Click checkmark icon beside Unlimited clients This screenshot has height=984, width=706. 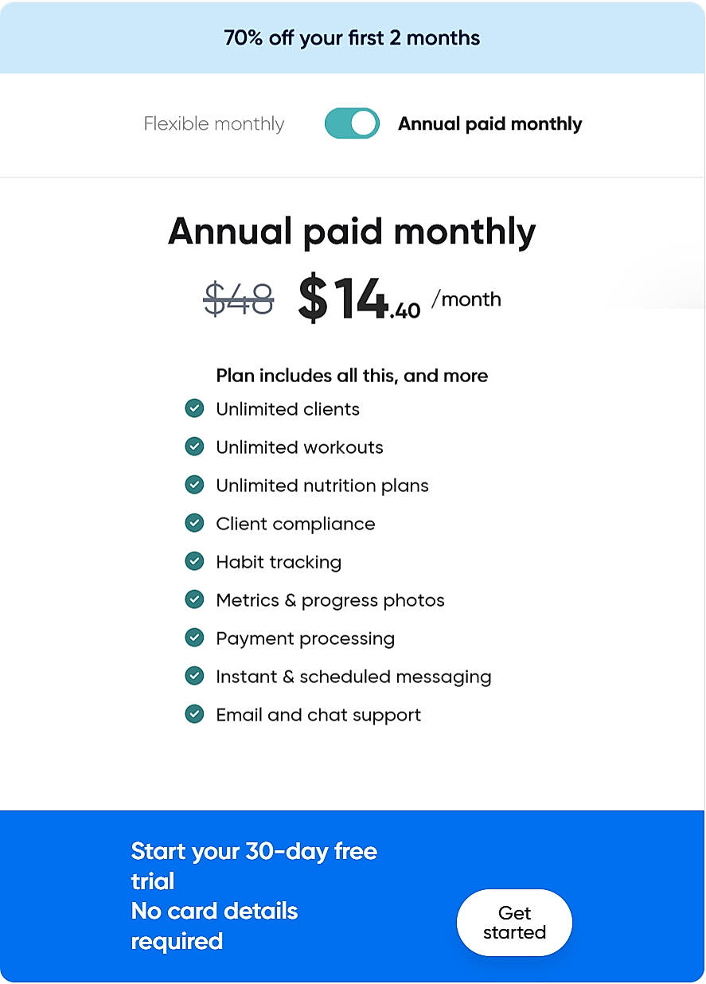coord(194,409)
